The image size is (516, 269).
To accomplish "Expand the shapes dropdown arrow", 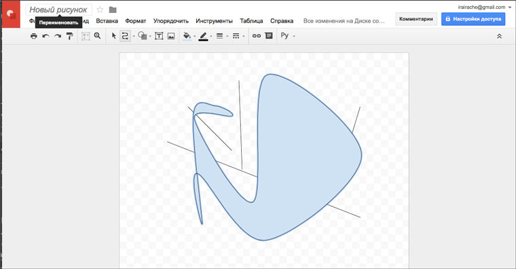I will tap(150, 36).
